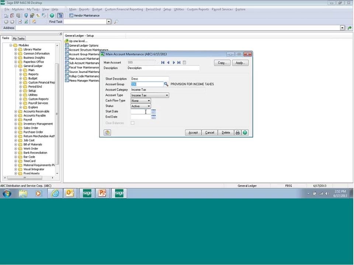Click the green Go arrow by Address
Screen dimensions: 354x265
[x=350, y=28]
